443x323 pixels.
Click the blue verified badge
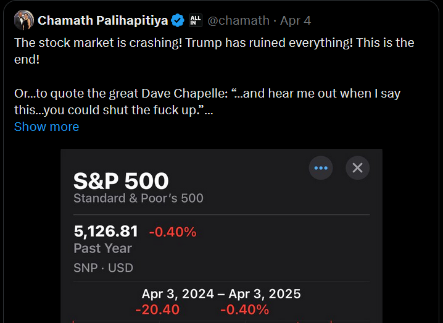[178, 20]
